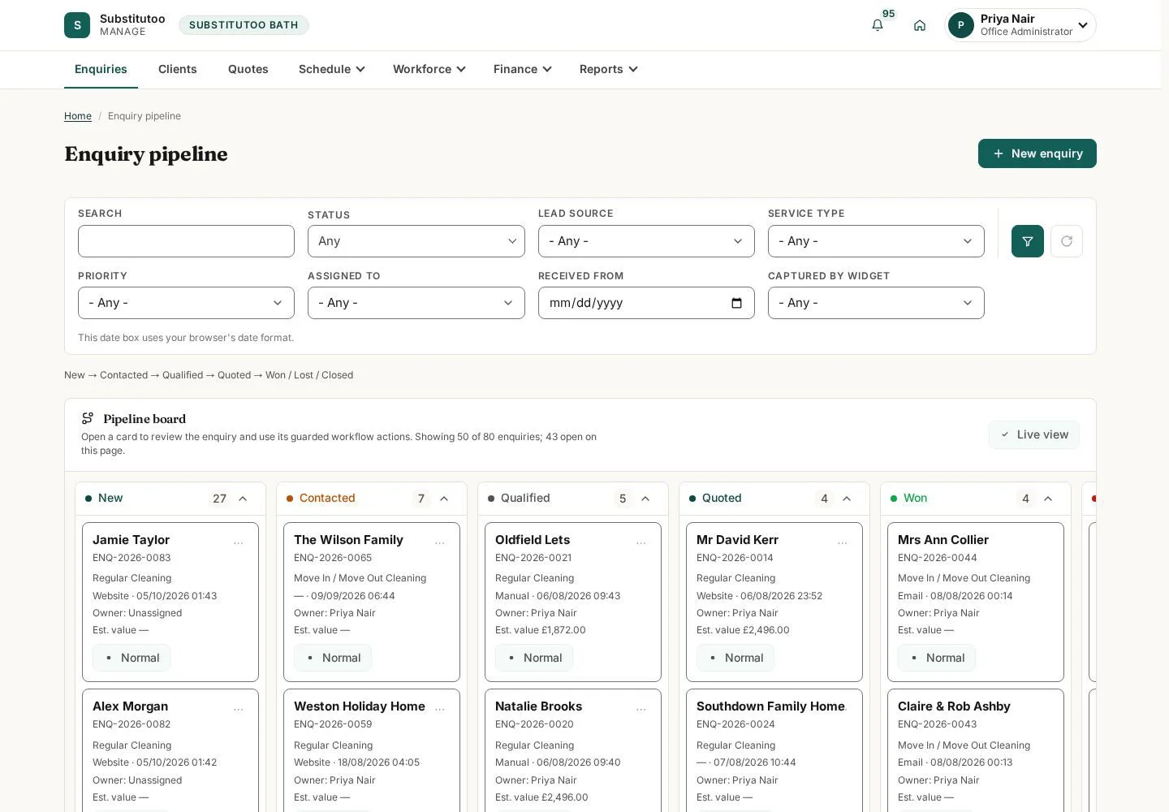Go to home via house icon

click(920, 25)
